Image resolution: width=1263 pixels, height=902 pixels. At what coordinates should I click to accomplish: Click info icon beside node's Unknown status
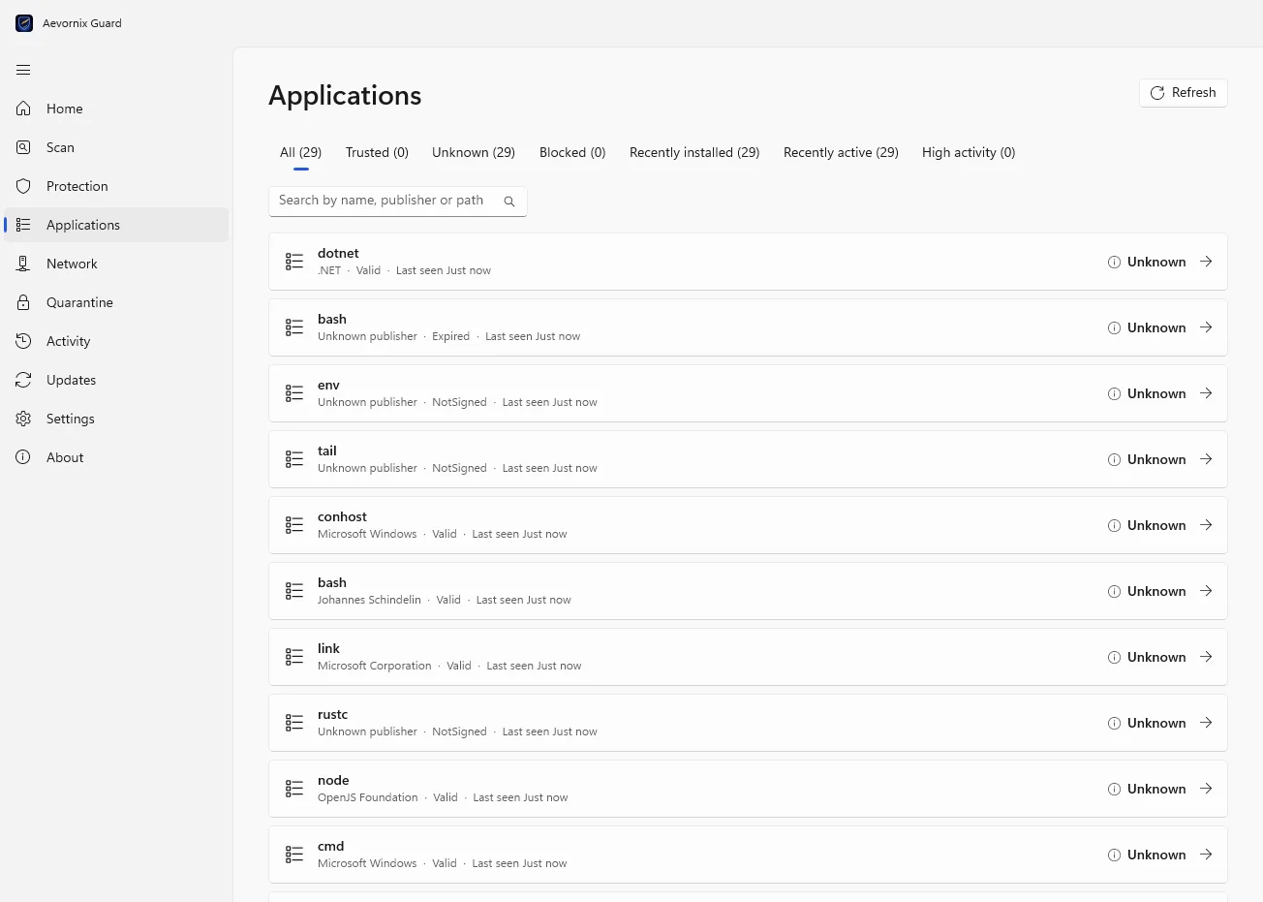(x=1114, y=789)
